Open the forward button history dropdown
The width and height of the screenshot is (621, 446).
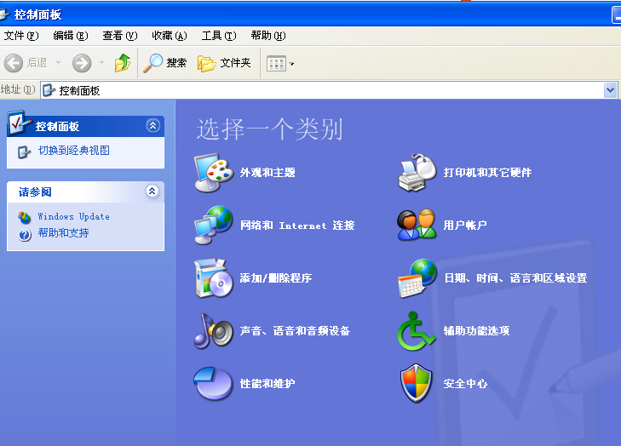click(101, 62)
